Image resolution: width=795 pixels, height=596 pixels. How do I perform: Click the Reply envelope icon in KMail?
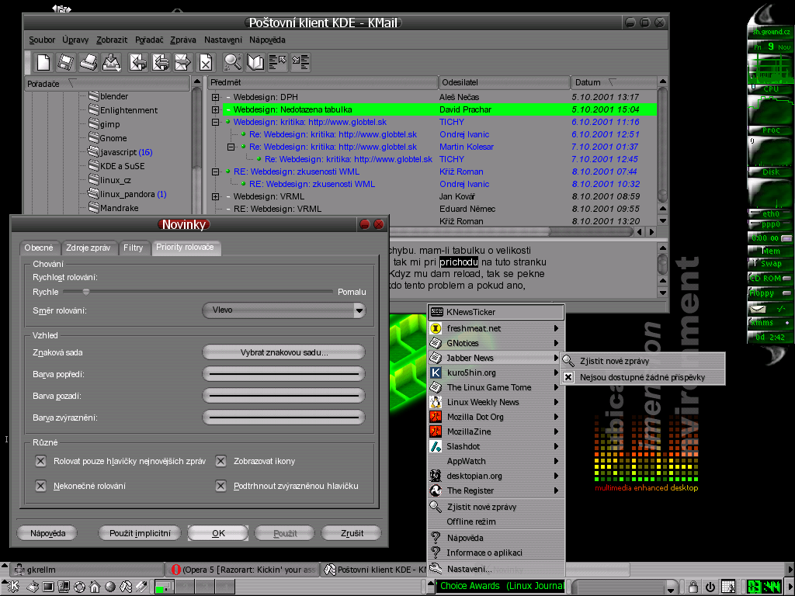click(x=138, y=62)
